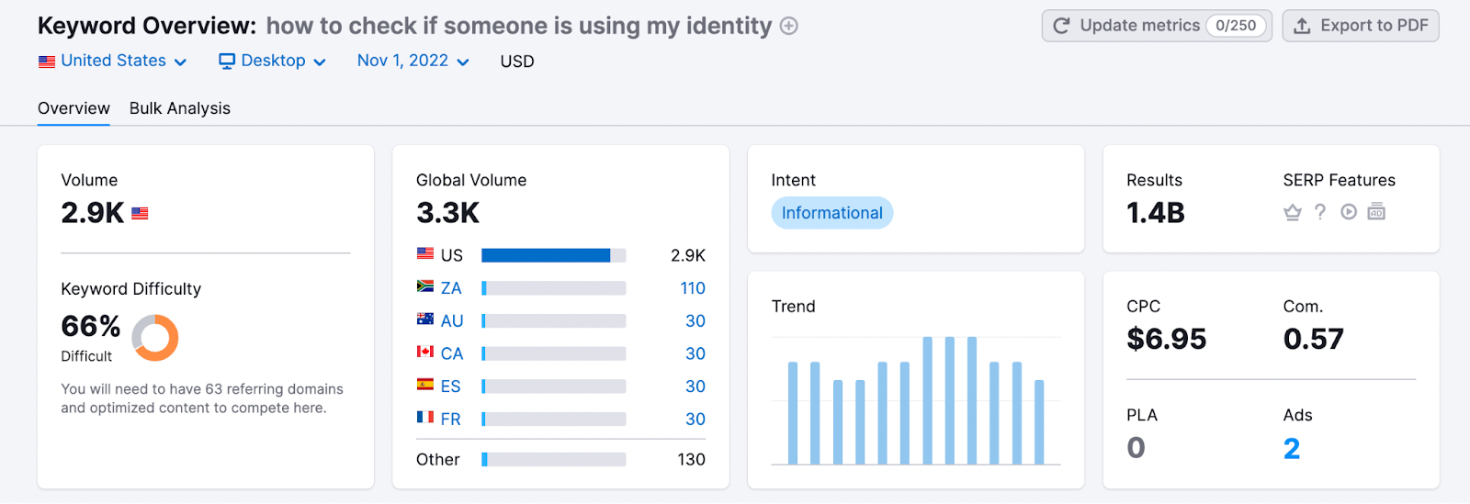Click the Informational intent badge

click(831, 213)
